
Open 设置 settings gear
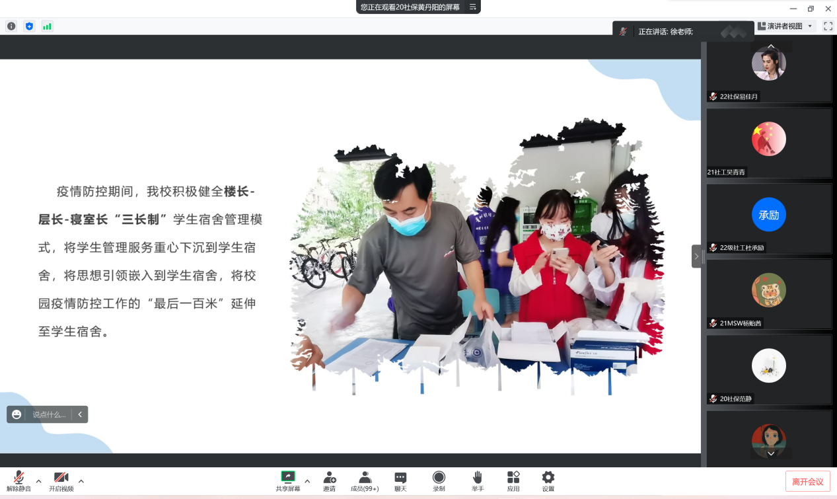(548, 481)
